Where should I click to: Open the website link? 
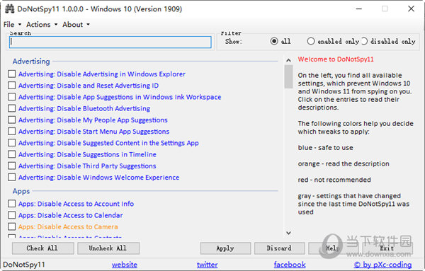125,265
